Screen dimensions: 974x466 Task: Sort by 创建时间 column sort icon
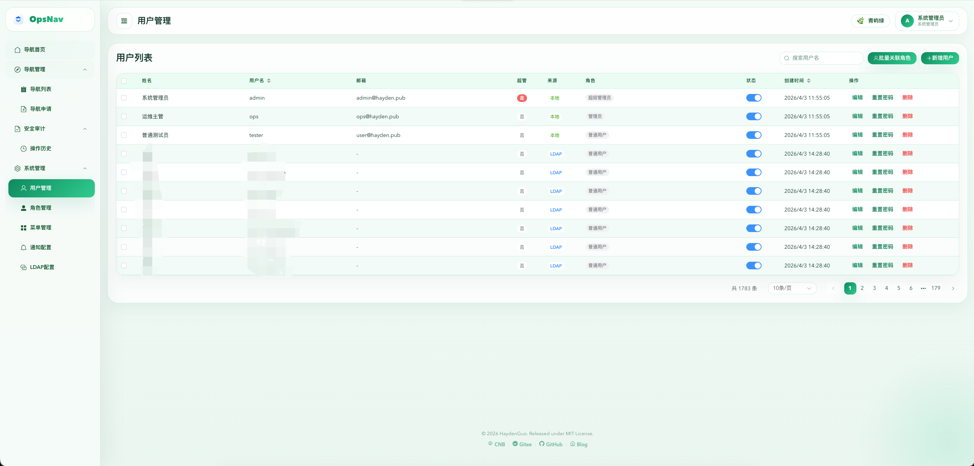click(809, 81)
